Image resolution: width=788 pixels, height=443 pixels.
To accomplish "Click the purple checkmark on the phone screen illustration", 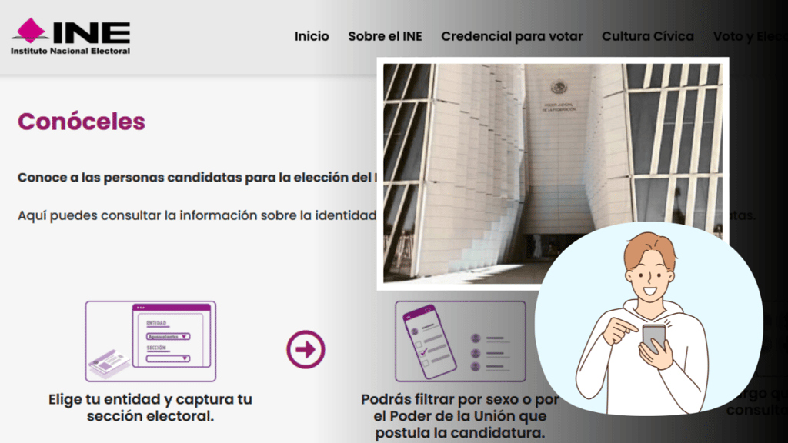I will [x=424, y=351].
